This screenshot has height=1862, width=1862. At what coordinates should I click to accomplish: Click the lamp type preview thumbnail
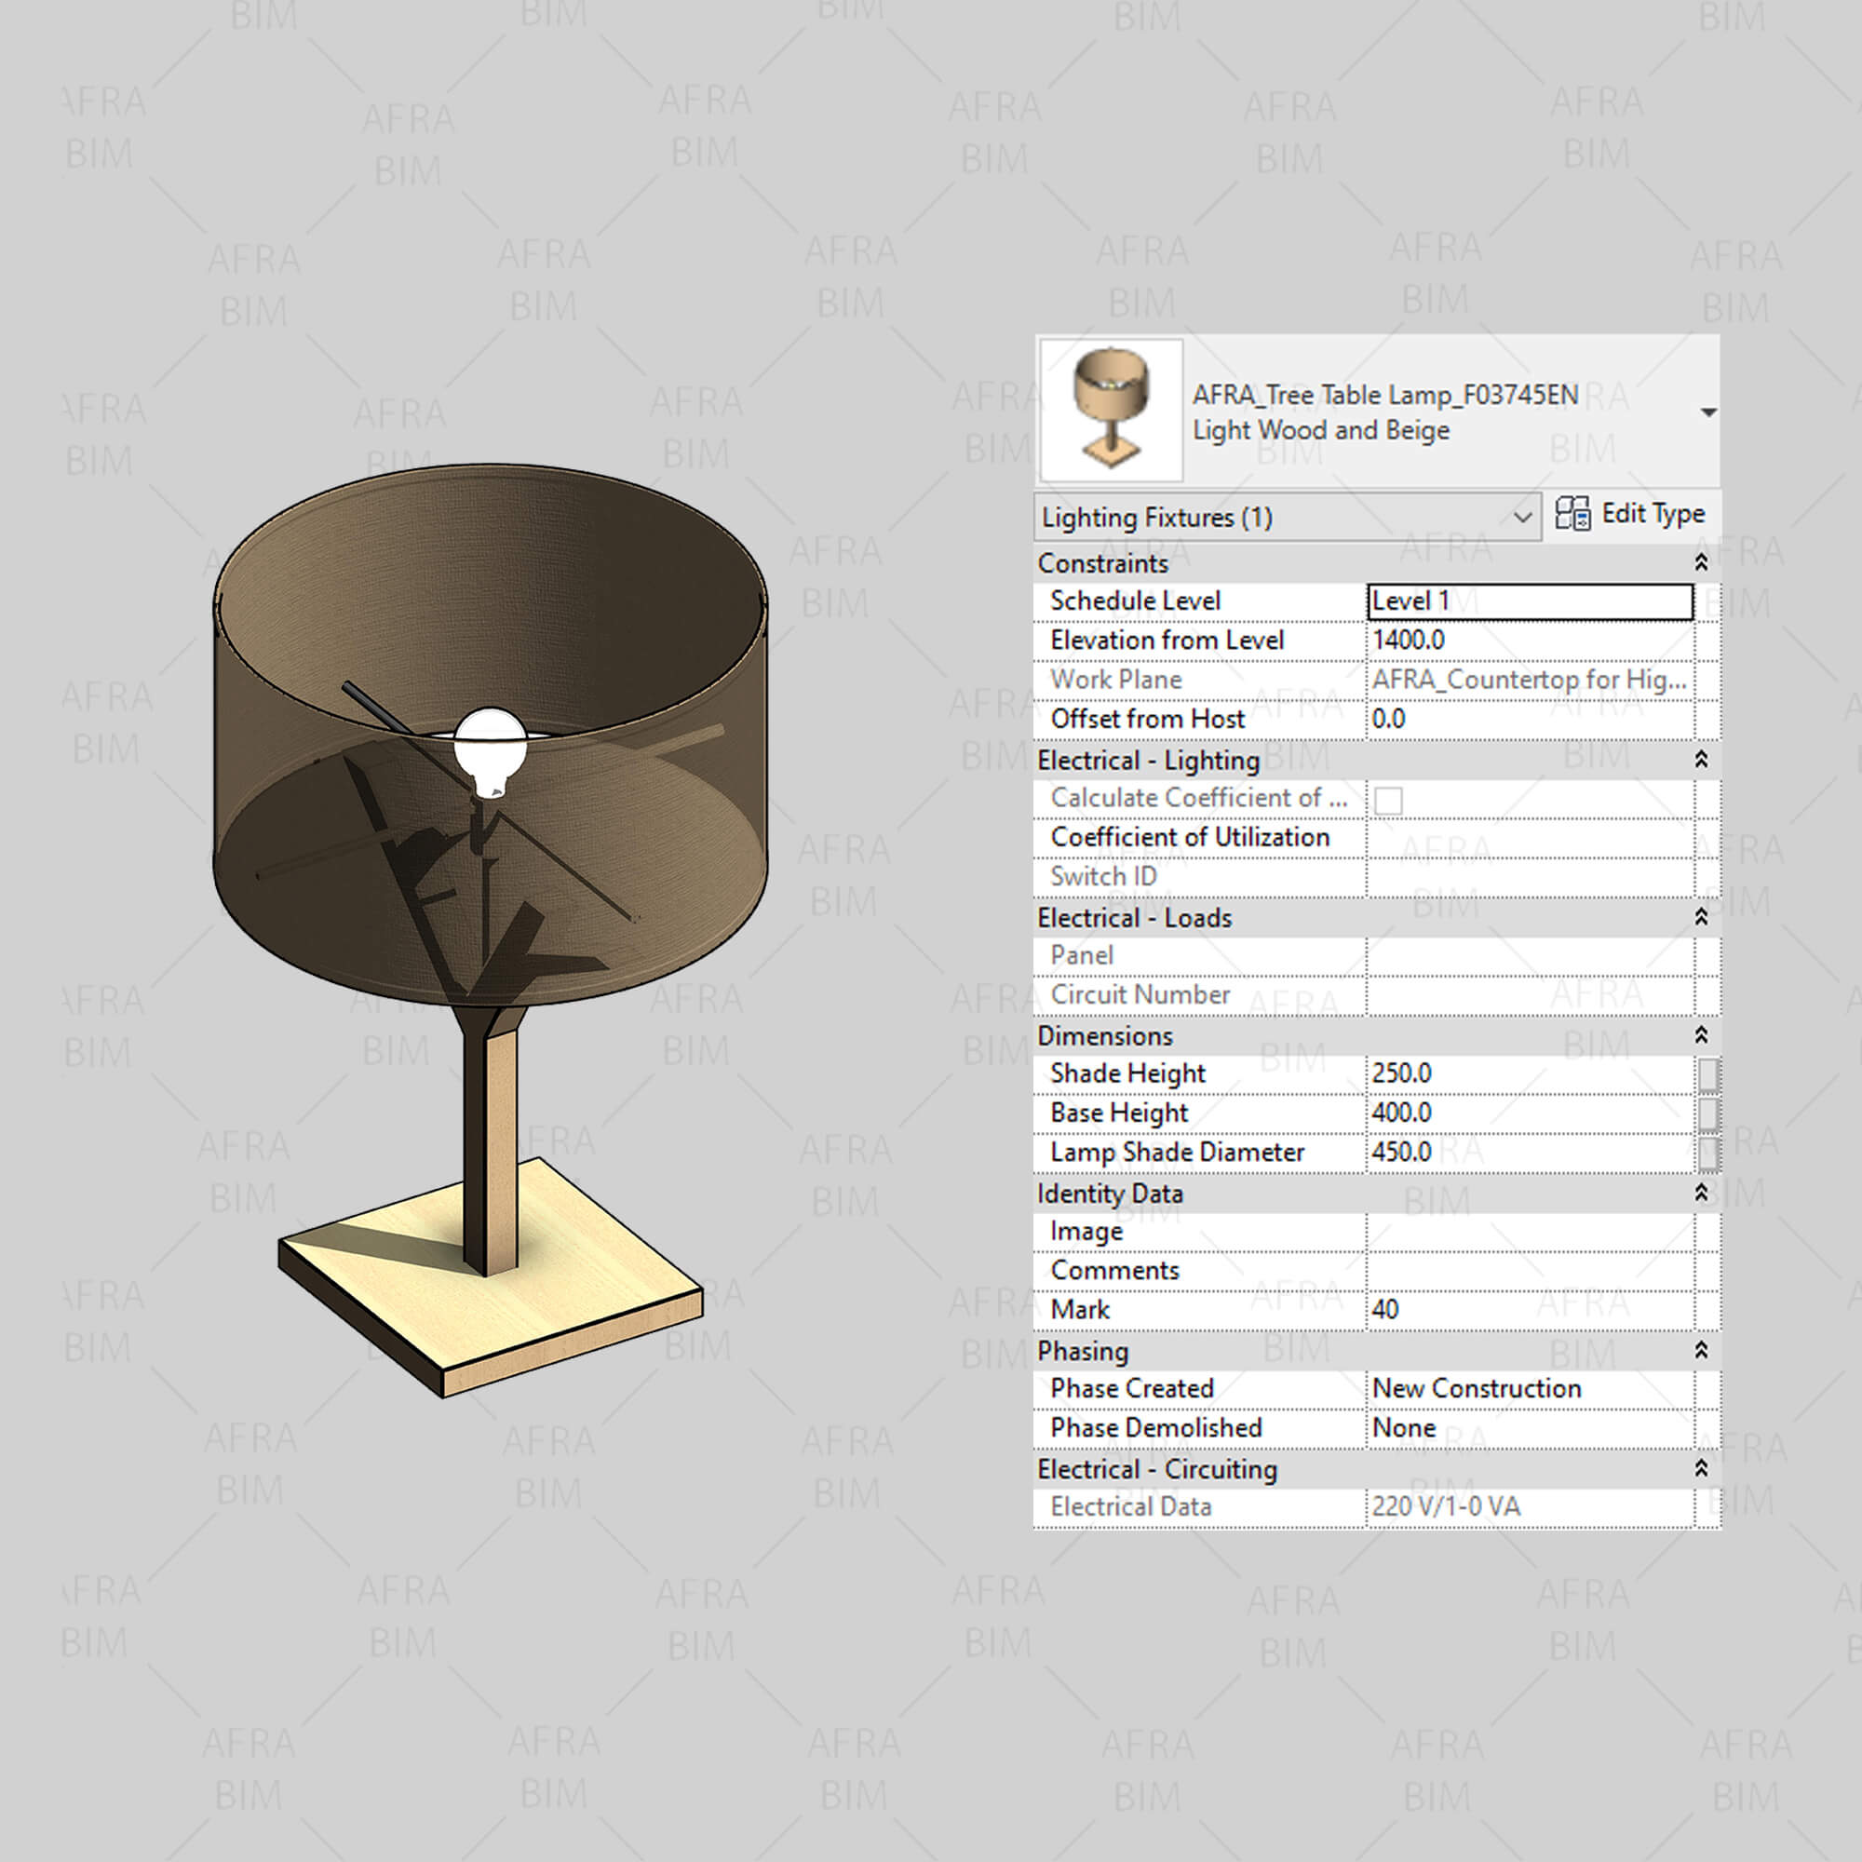point(1112,410)
